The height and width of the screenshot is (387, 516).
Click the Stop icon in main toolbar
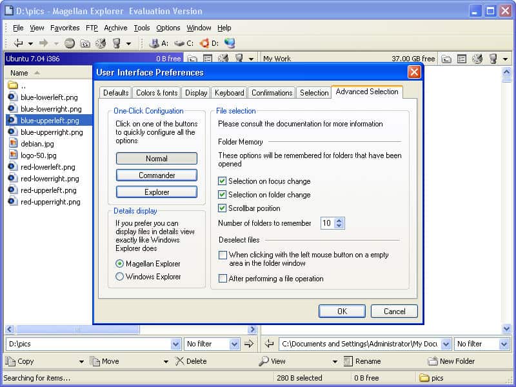[70, 43]
